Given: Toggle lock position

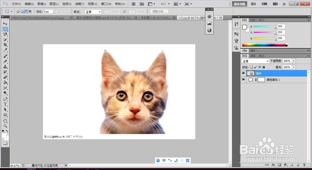Looking at the screenshot, I should pos(260,67).
